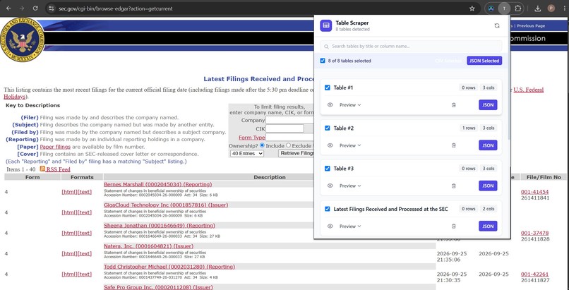569x290 pixels.
Task: Select the Ownership 'Include' radio button
Action: (262, 145)
